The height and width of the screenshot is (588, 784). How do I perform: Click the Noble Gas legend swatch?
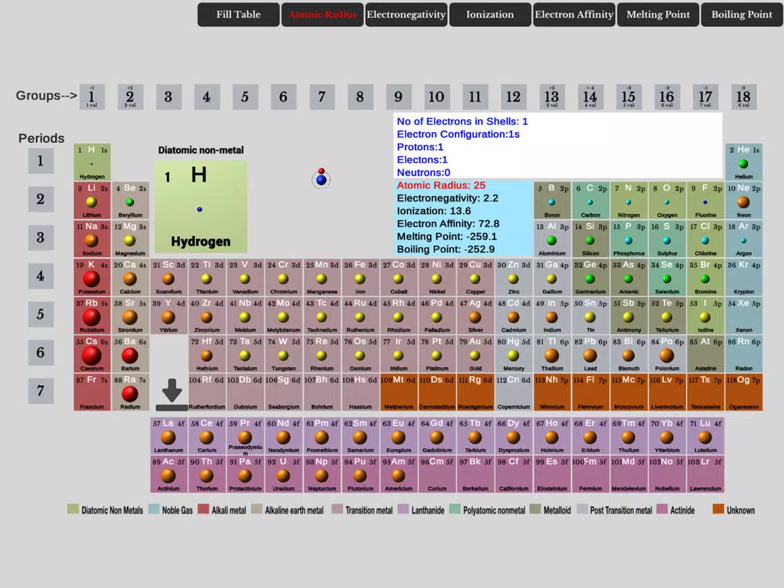pos(154,509)
